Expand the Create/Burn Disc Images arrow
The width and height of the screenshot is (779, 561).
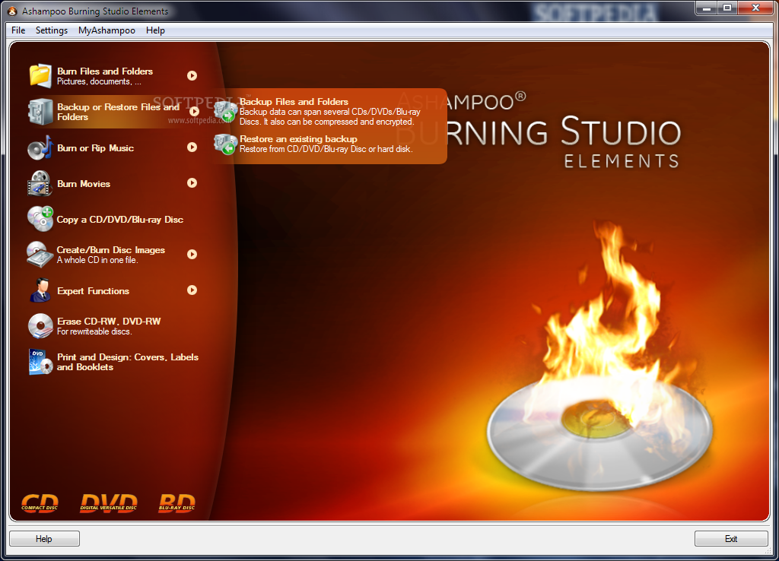[x=192, y=254]
